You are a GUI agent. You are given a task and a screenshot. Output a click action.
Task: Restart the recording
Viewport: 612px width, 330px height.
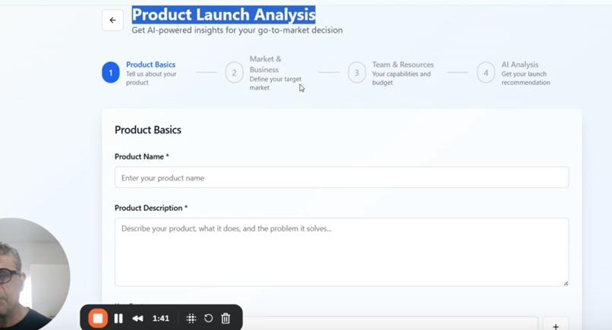[208, 319]
